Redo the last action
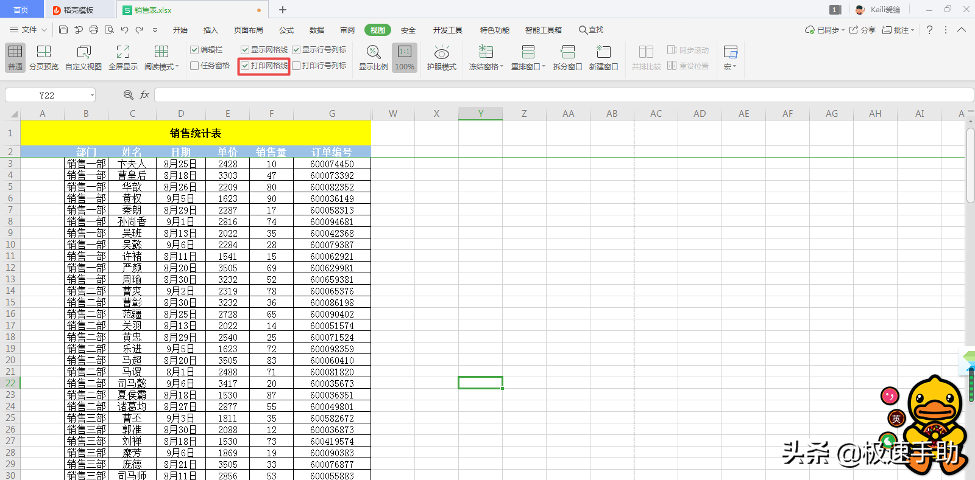This screenshot has width=975, height=480. (140, 30)
